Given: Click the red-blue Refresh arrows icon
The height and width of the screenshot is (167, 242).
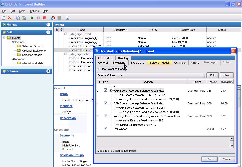Looking at the screenshot, I should click(53, 18).
